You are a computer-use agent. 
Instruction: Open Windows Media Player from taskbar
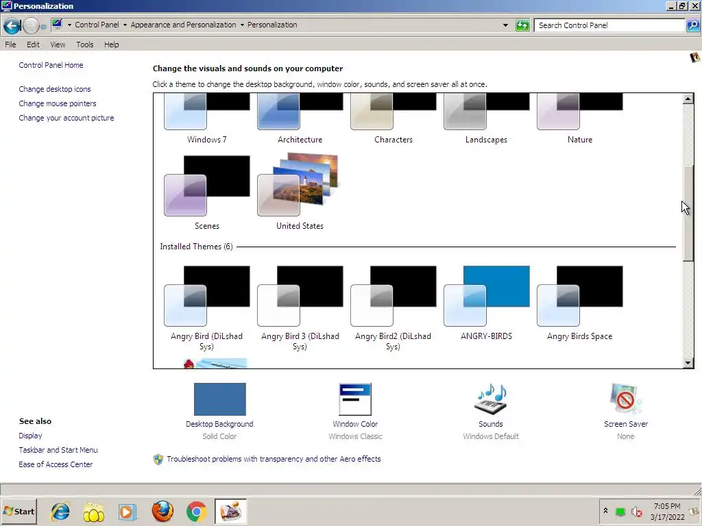127,512
